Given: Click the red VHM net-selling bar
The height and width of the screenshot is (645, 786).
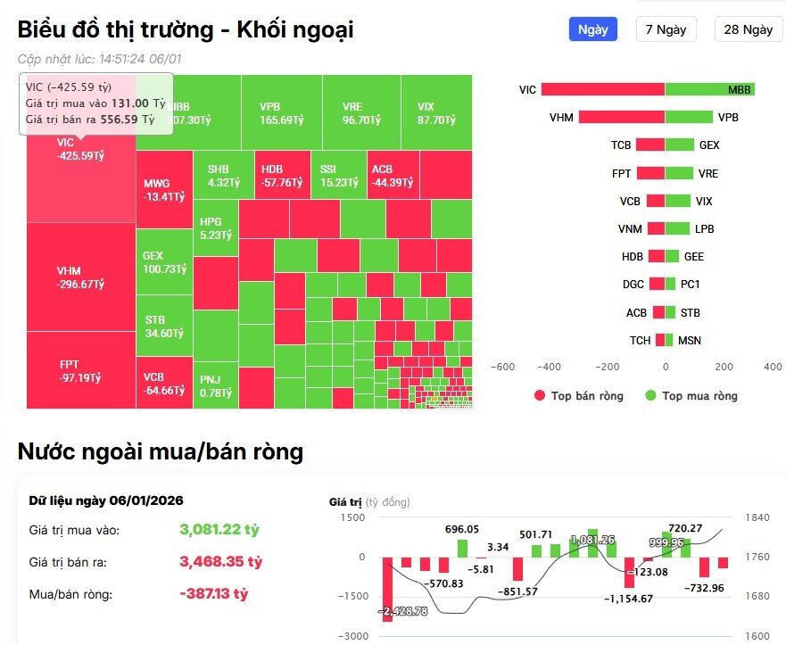Looking at the screenshot, I should click(x=621, y=117).
